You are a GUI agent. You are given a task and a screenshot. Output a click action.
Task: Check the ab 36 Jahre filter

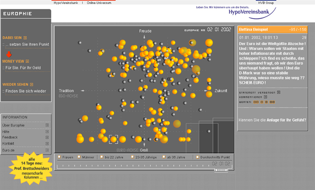click(164, 157)
